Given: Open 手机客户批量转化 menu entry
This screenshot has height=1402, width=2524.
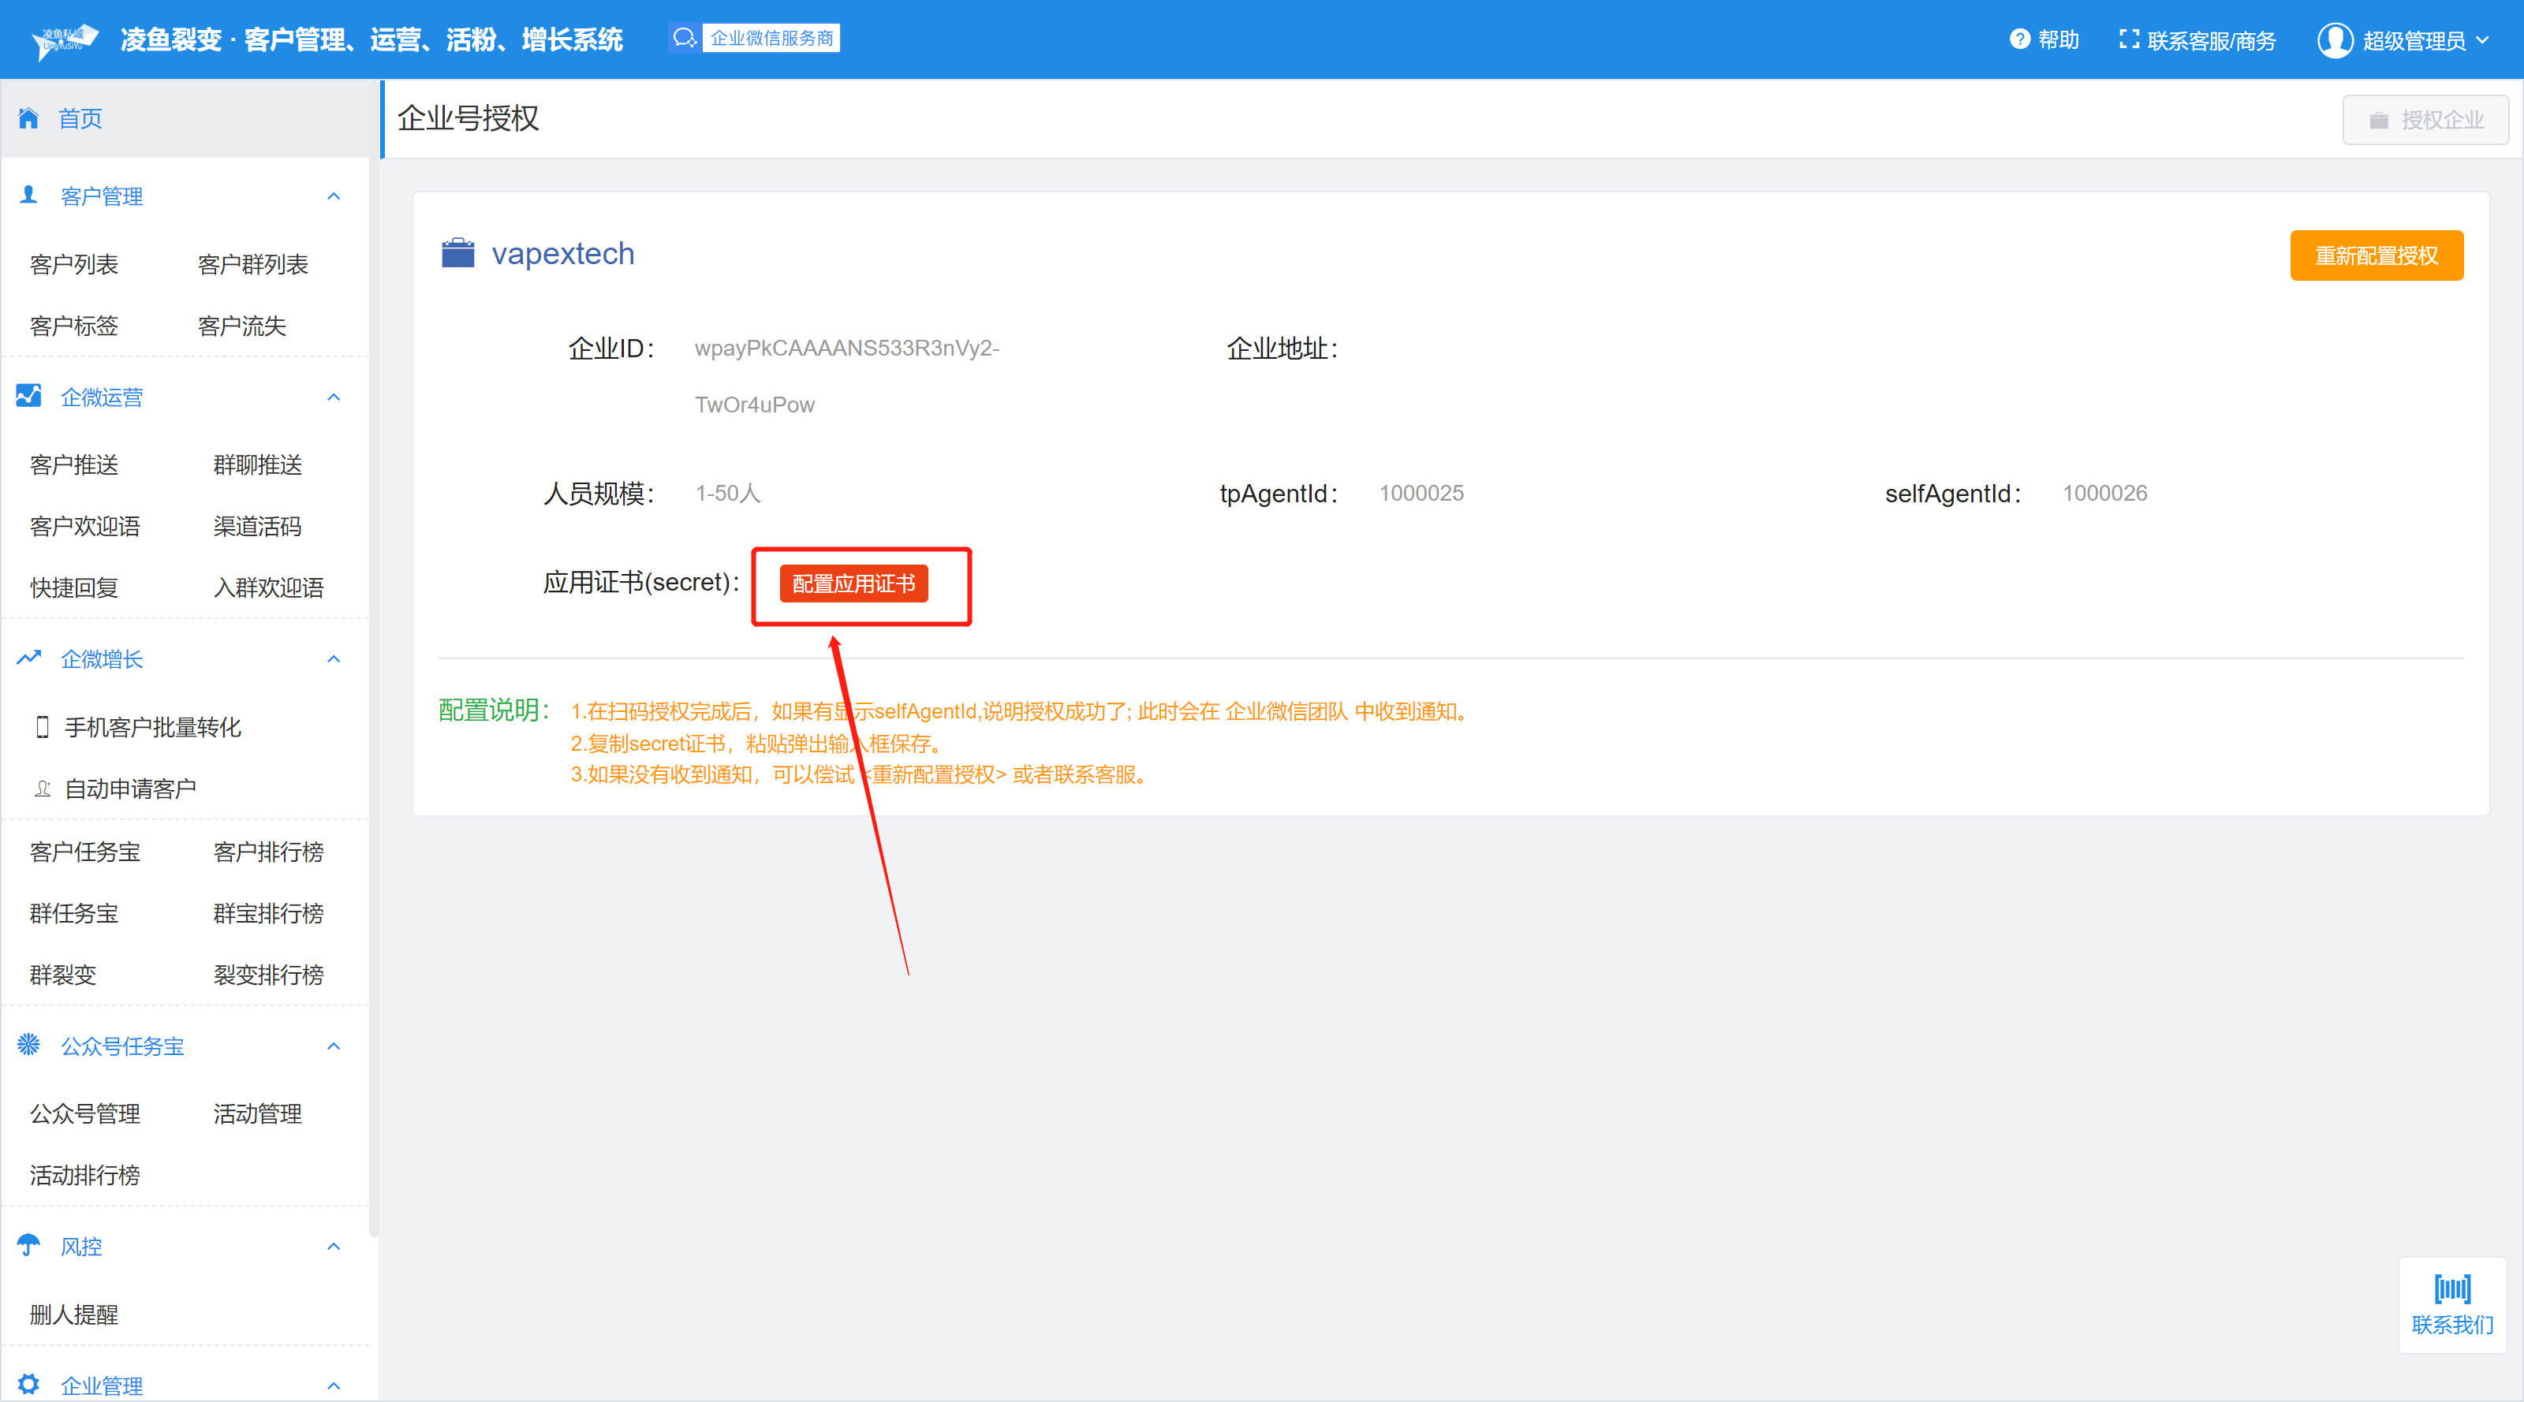Looking at the screenshot, I should pyautogui.click(x=152, y=727).
